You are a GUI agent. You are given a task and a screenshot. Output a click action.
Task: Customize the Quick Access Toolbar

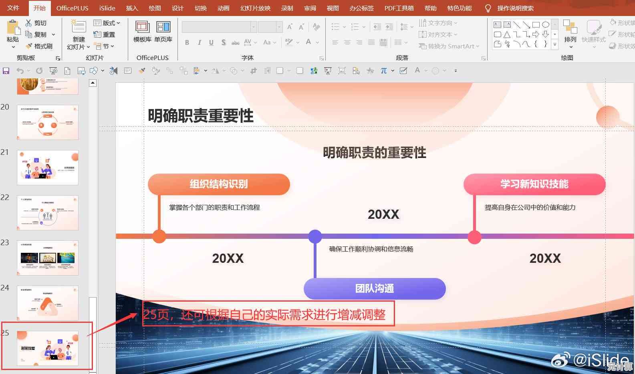pos(456,71)
